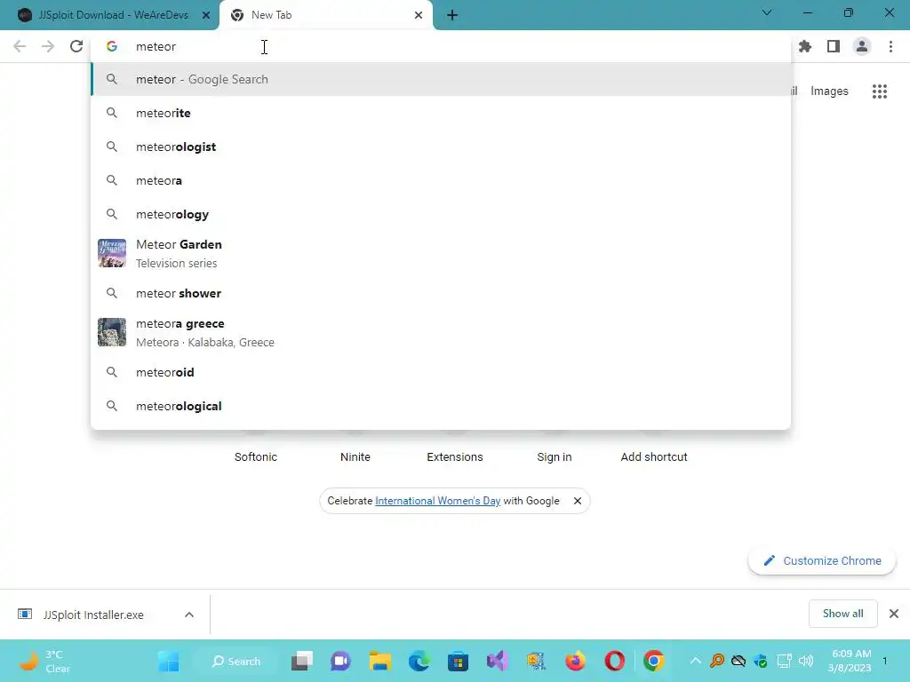This screenshot has height=682, width=910.
Task: Open the Ninite shortcut
Action: [x=355, y=456]
